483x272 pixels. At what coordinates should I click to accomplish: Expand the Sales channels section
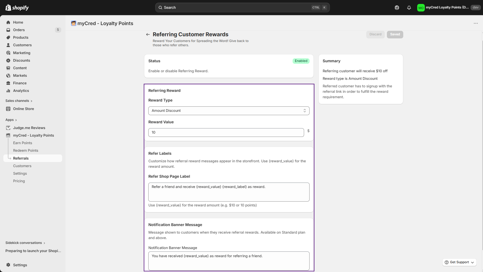(x=19, y=101)
